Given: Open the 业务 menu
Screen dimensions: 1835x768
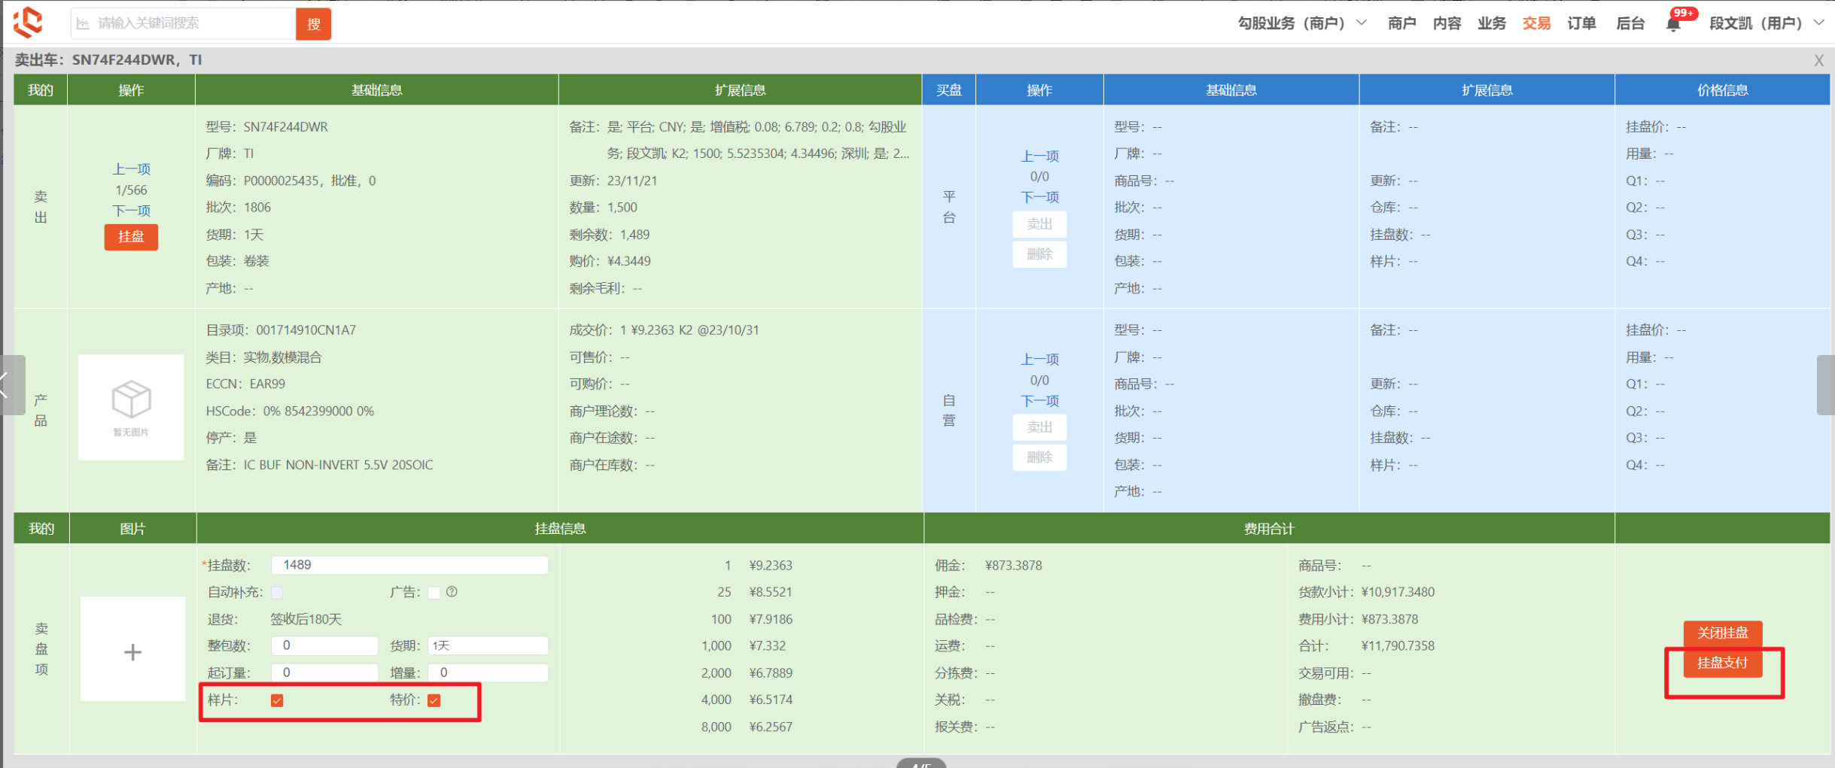Looking at the screenshot, I should pos(1491,23).
